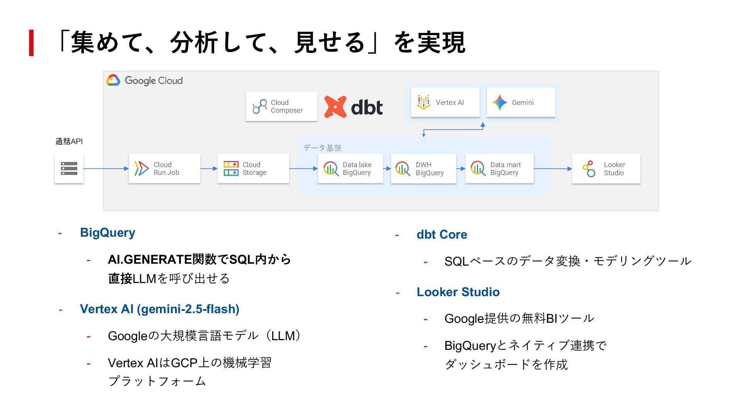Click the Looker Studio icon
The height and width of the screenshot is (417, 742).
589,169
